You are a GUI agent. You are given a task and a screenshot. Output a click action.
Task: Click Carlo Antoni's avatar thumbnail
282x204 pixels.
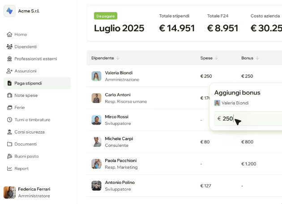96,98
